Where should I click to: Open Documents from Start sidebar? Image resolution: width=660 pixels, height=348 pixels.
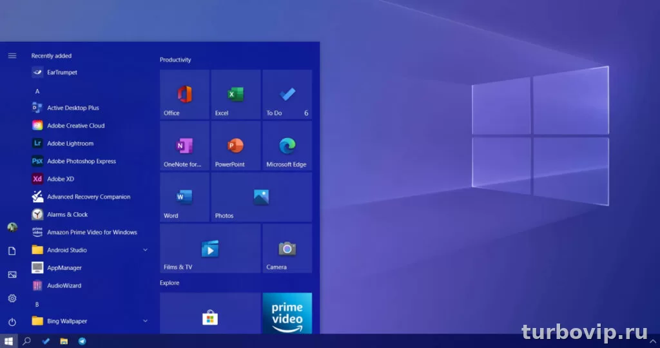pyautogui.click(x=12, y=251)
